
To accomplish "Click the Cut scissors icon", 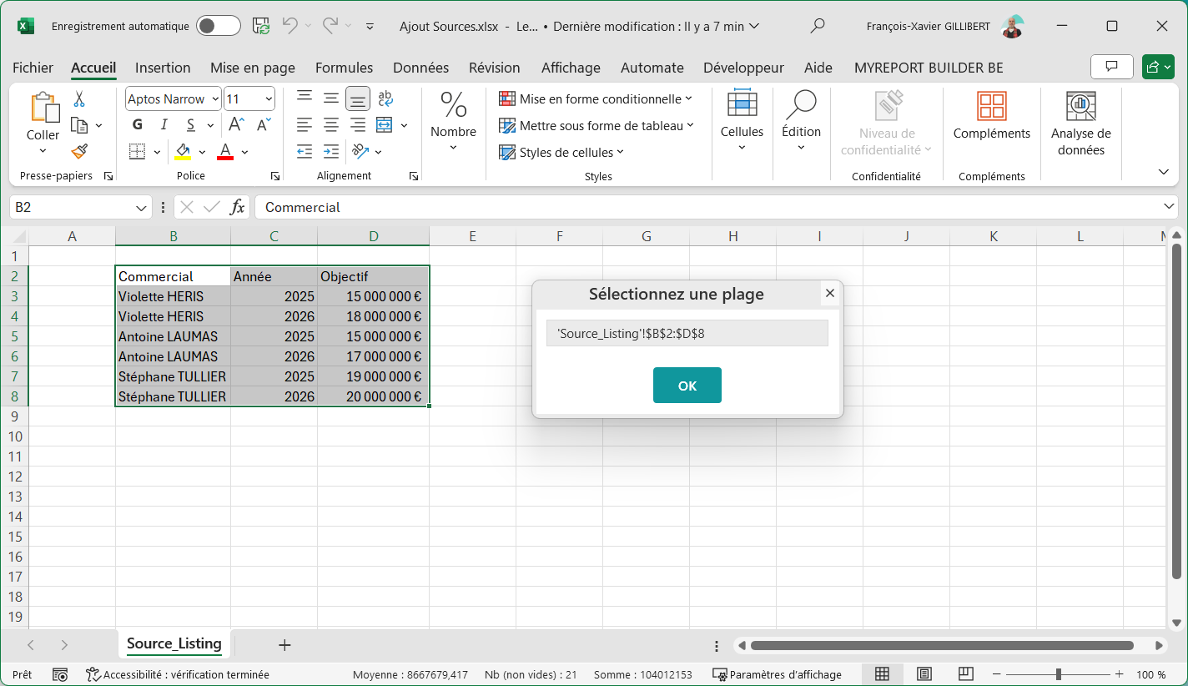I will point(79,99).
